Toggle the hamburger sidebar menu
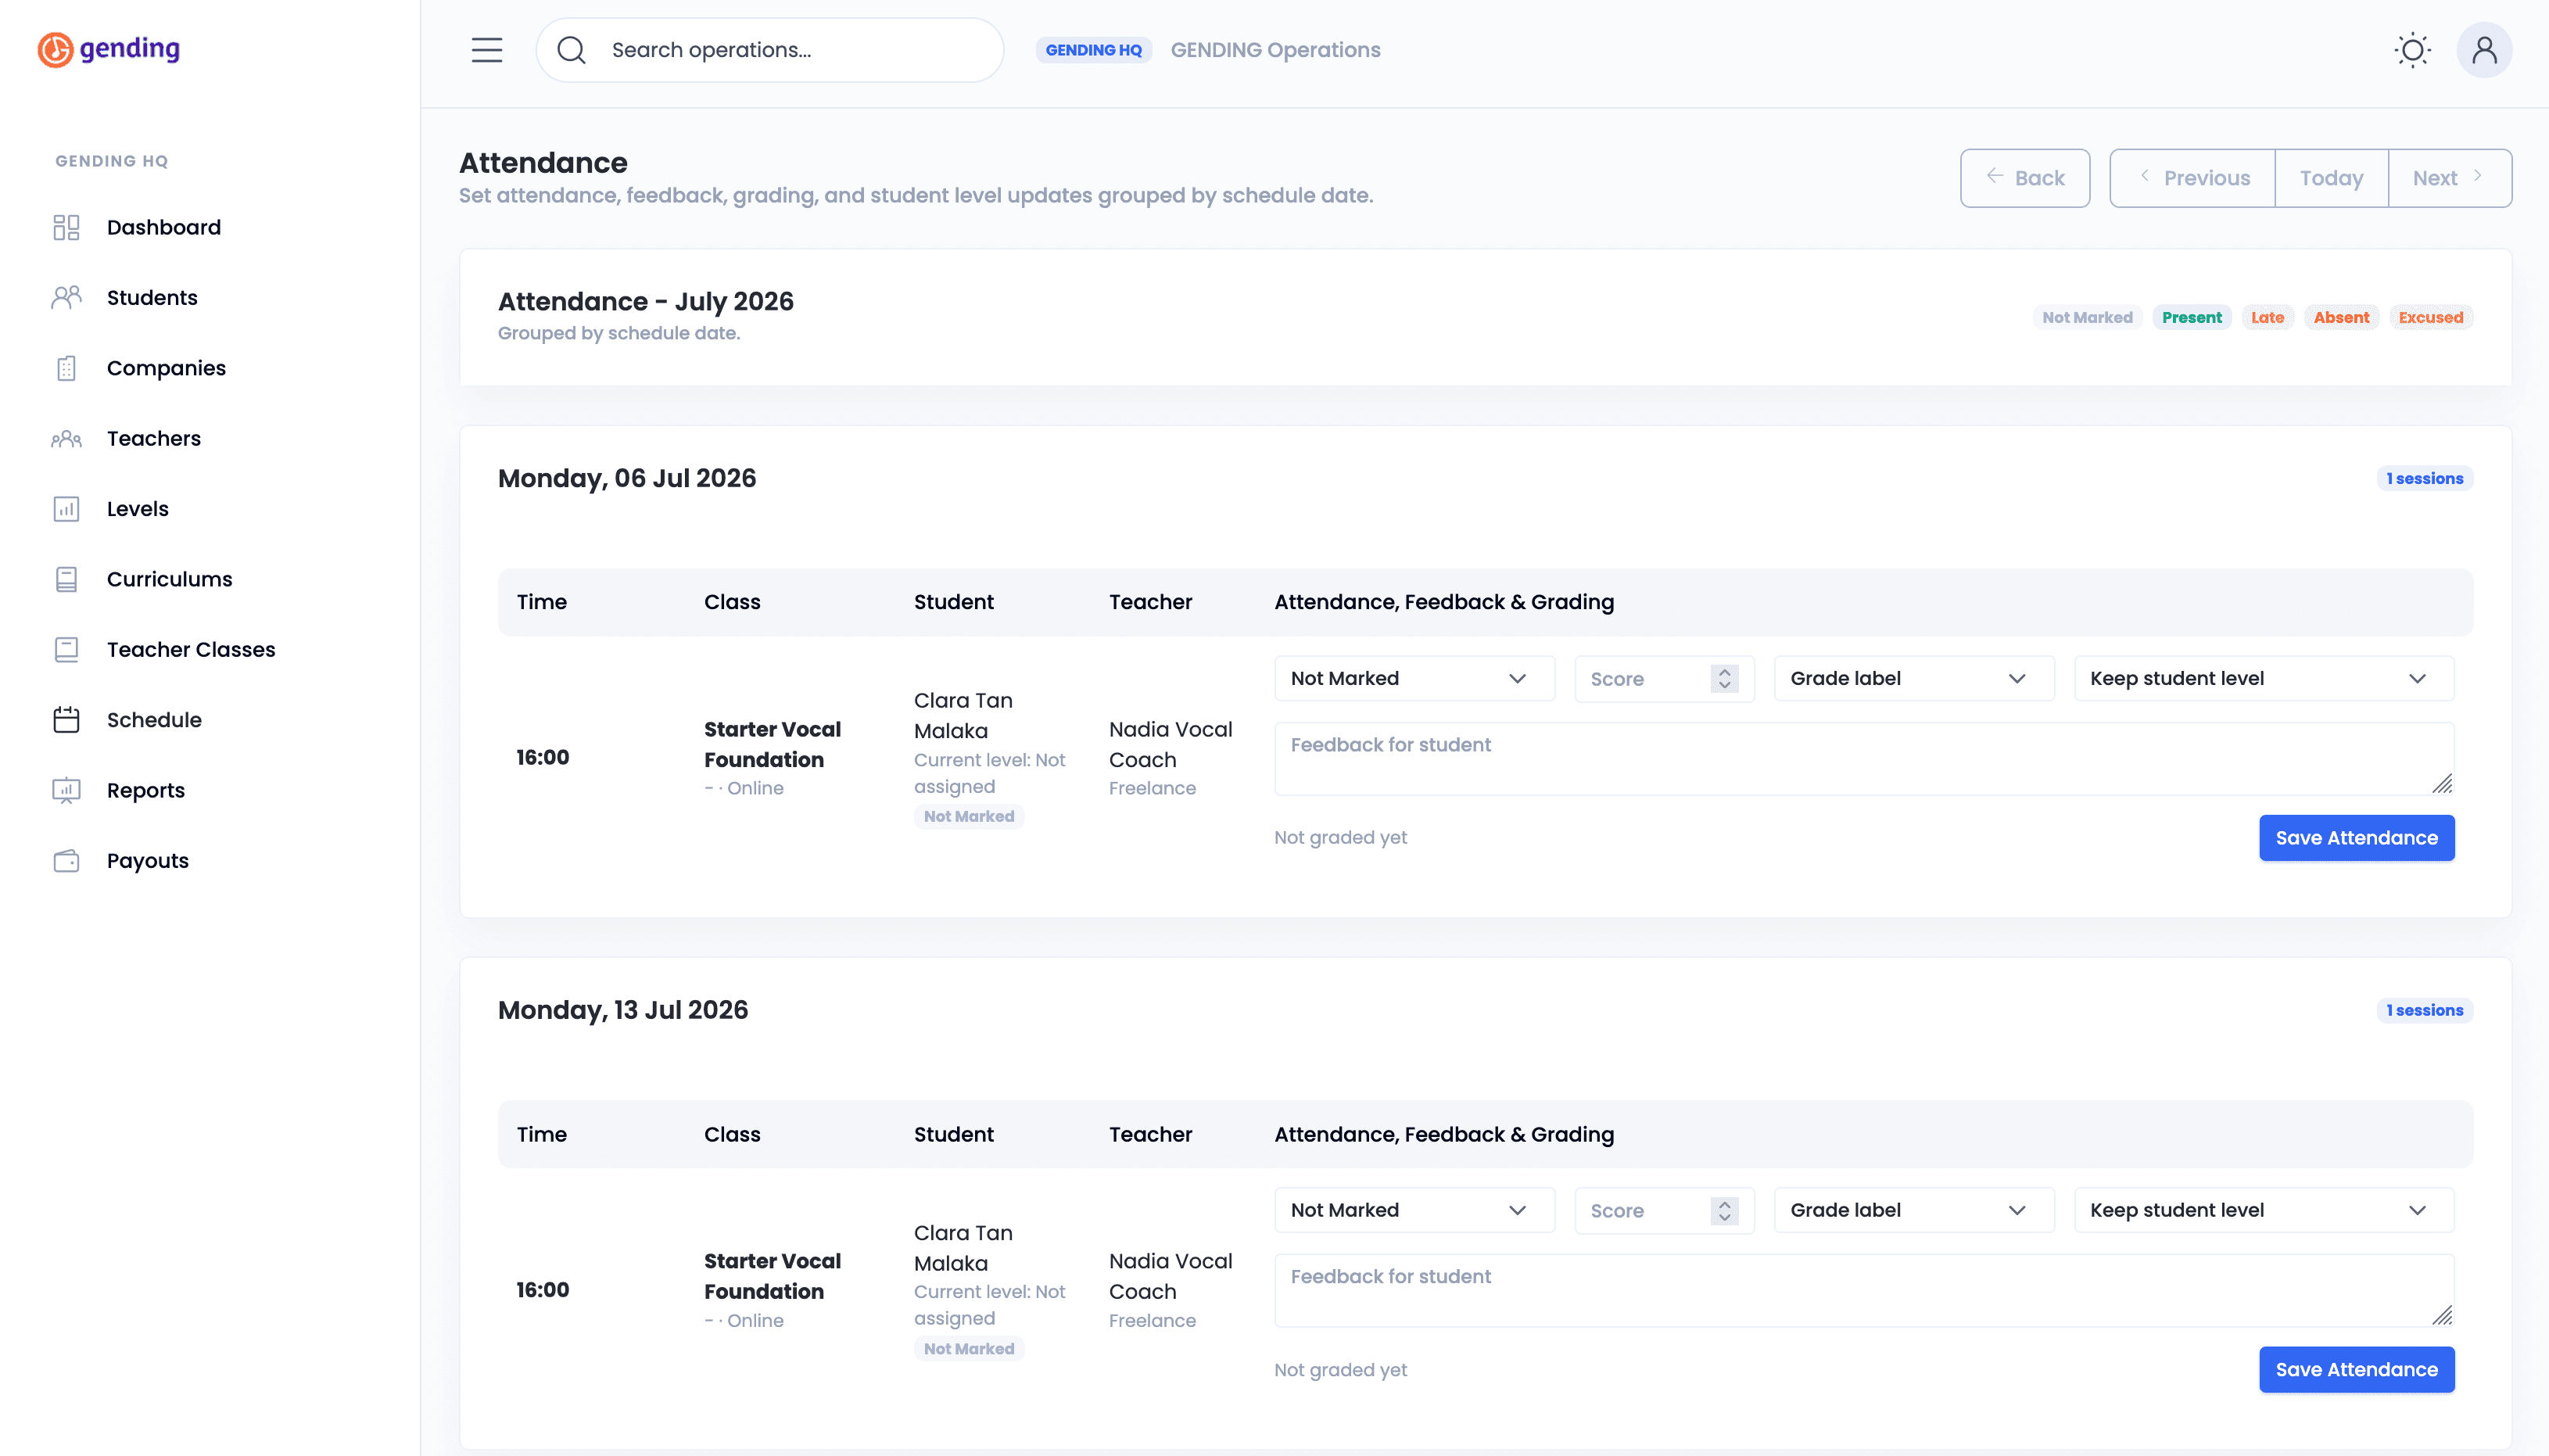The height and width of the screenshot is (1456, 2549). (487, 50)
